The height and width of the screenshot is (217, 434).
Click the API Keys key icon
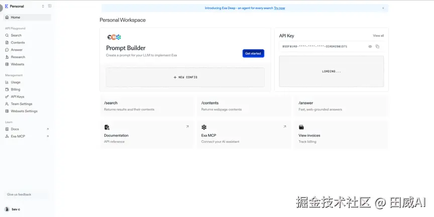(x=7, y=96)
